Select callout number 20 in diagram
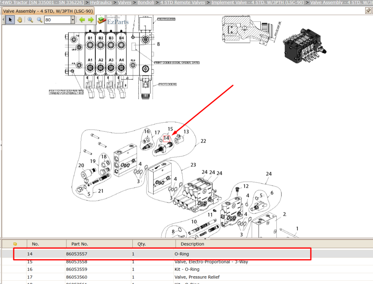This screenshot has width=373, height=284. point(81,165)
